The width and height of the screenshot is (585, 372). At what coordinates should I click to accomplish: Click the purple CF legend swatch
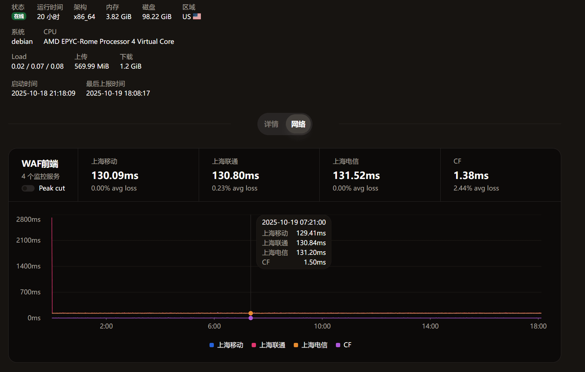click(x=338, y=345)
